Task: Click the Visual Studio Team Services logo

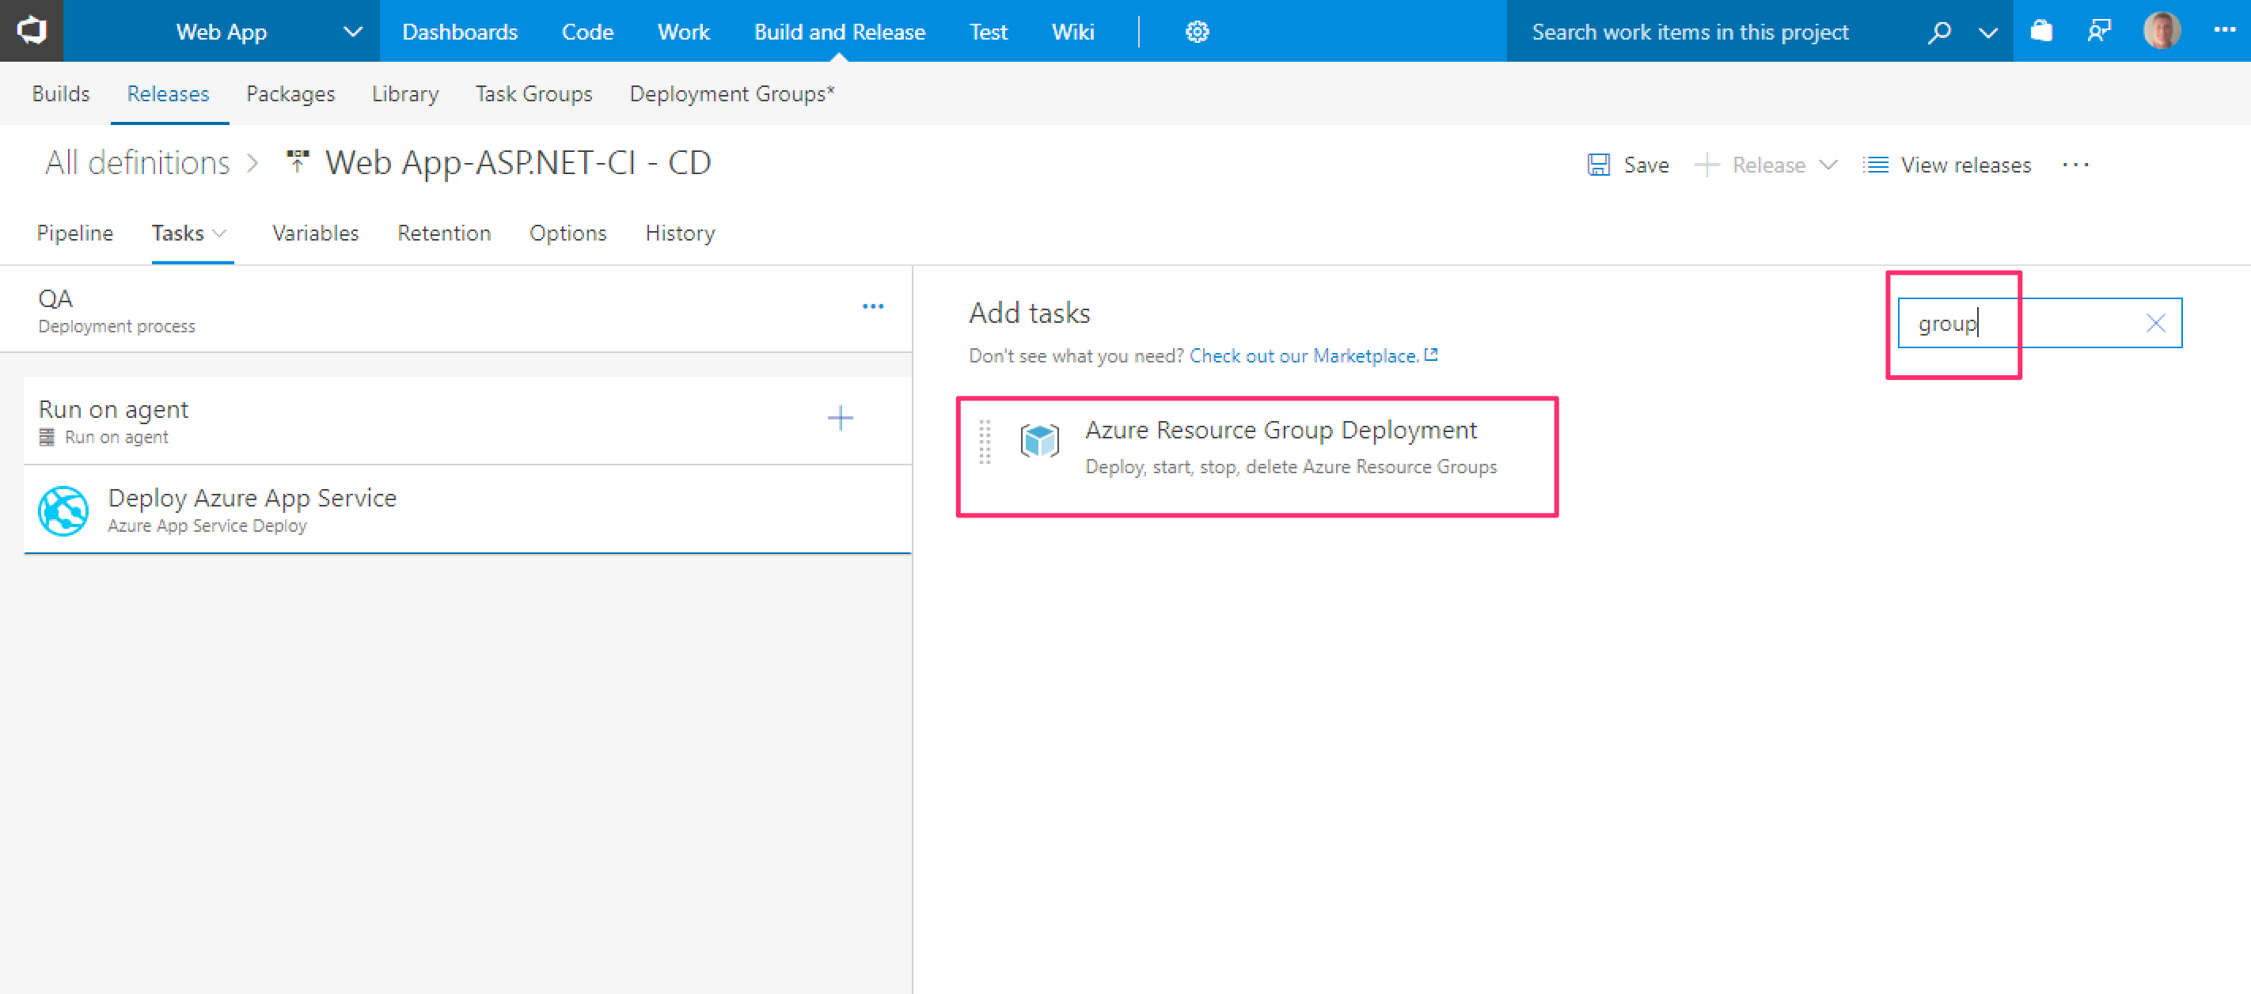Action: click(32, 31)
